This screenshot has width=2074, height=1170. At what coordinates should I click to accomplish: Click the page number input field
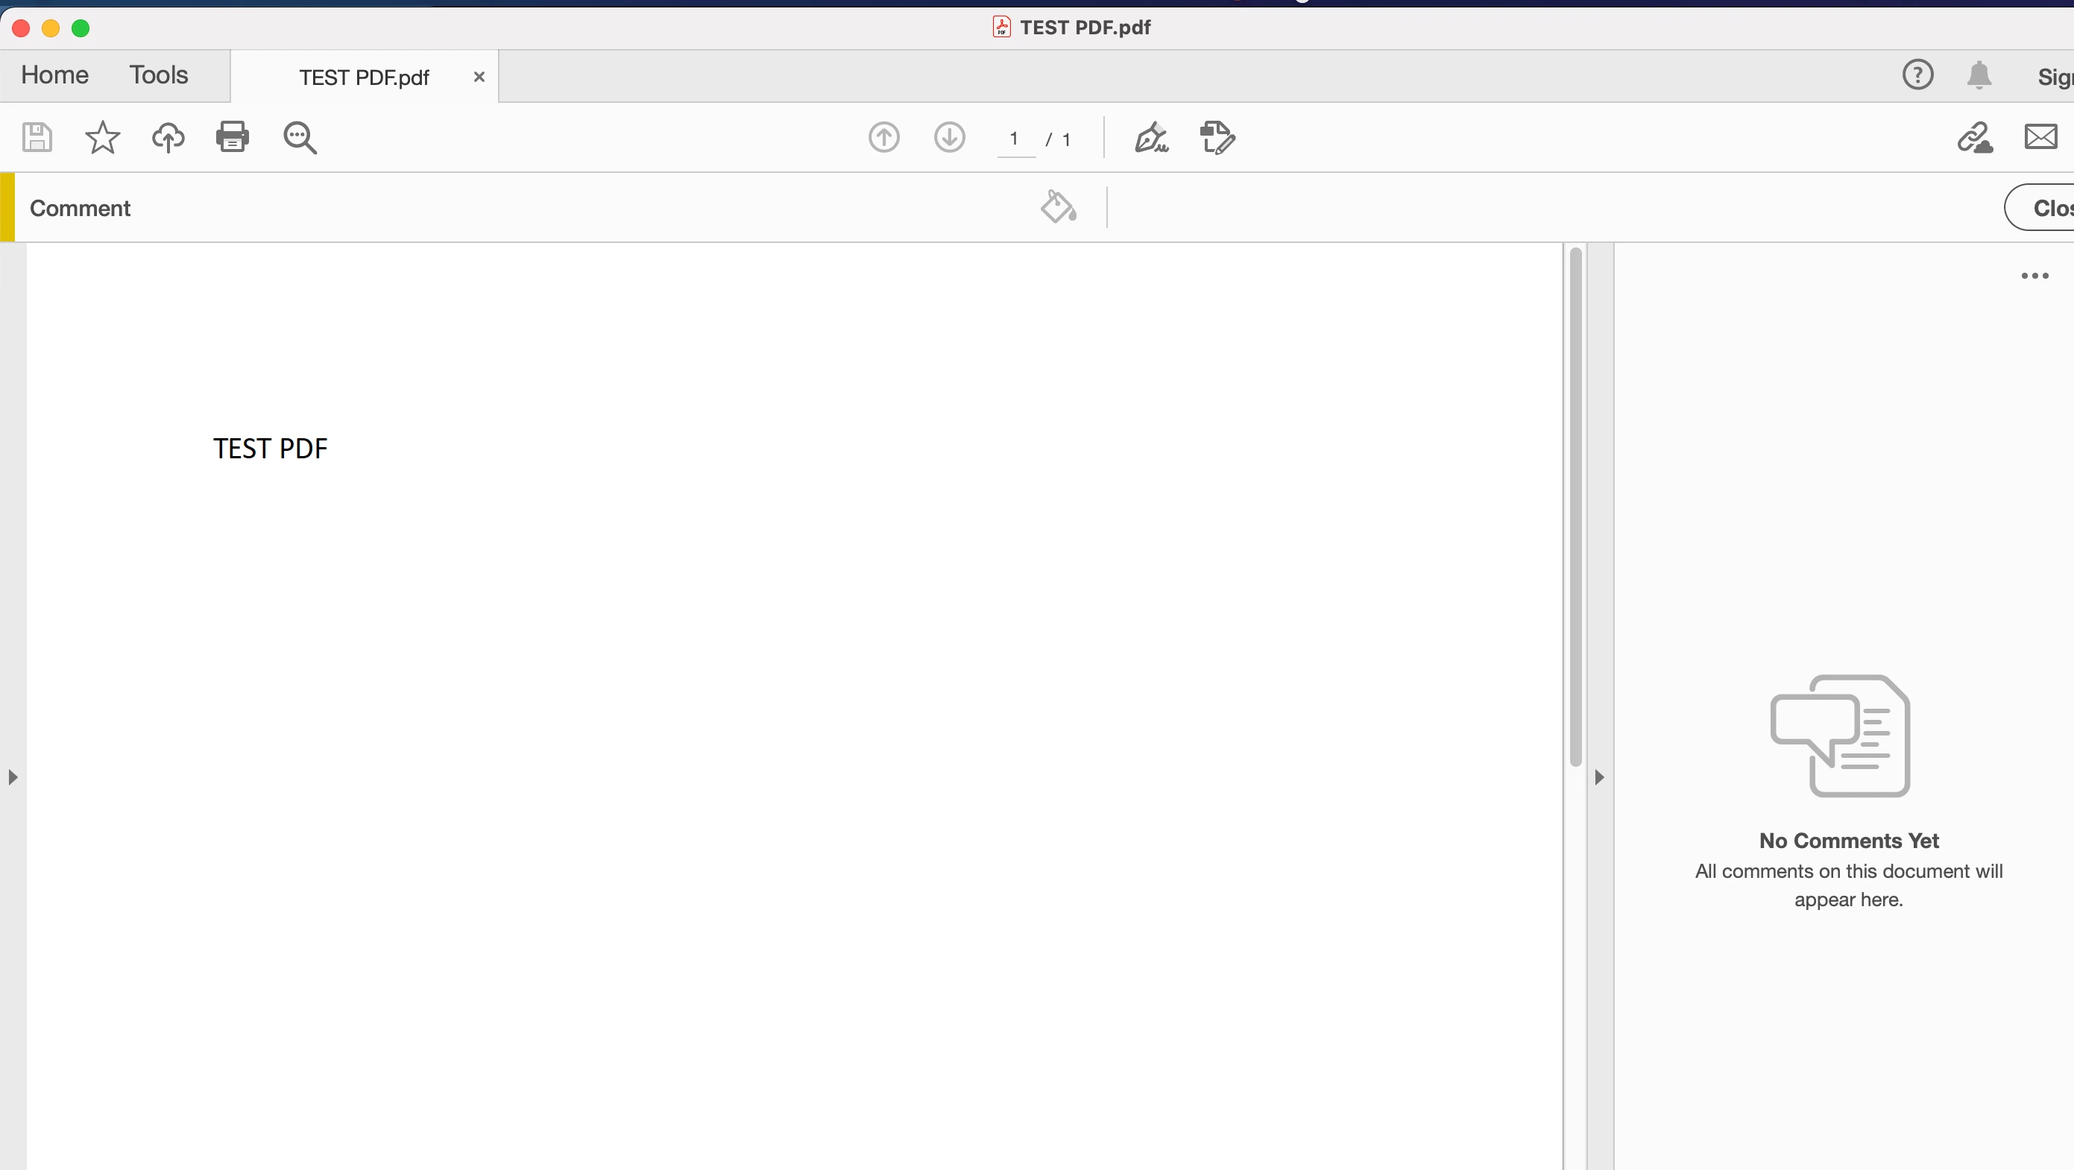click(x=1015, y=139)
